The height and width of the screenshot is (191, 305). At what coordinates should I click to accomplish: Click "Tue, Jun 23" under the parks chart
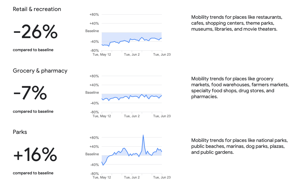[162, 178]
